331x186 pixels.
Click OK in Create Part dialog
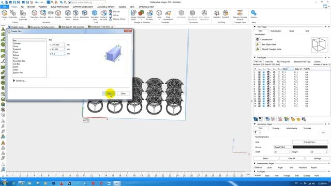coord(109,94)
